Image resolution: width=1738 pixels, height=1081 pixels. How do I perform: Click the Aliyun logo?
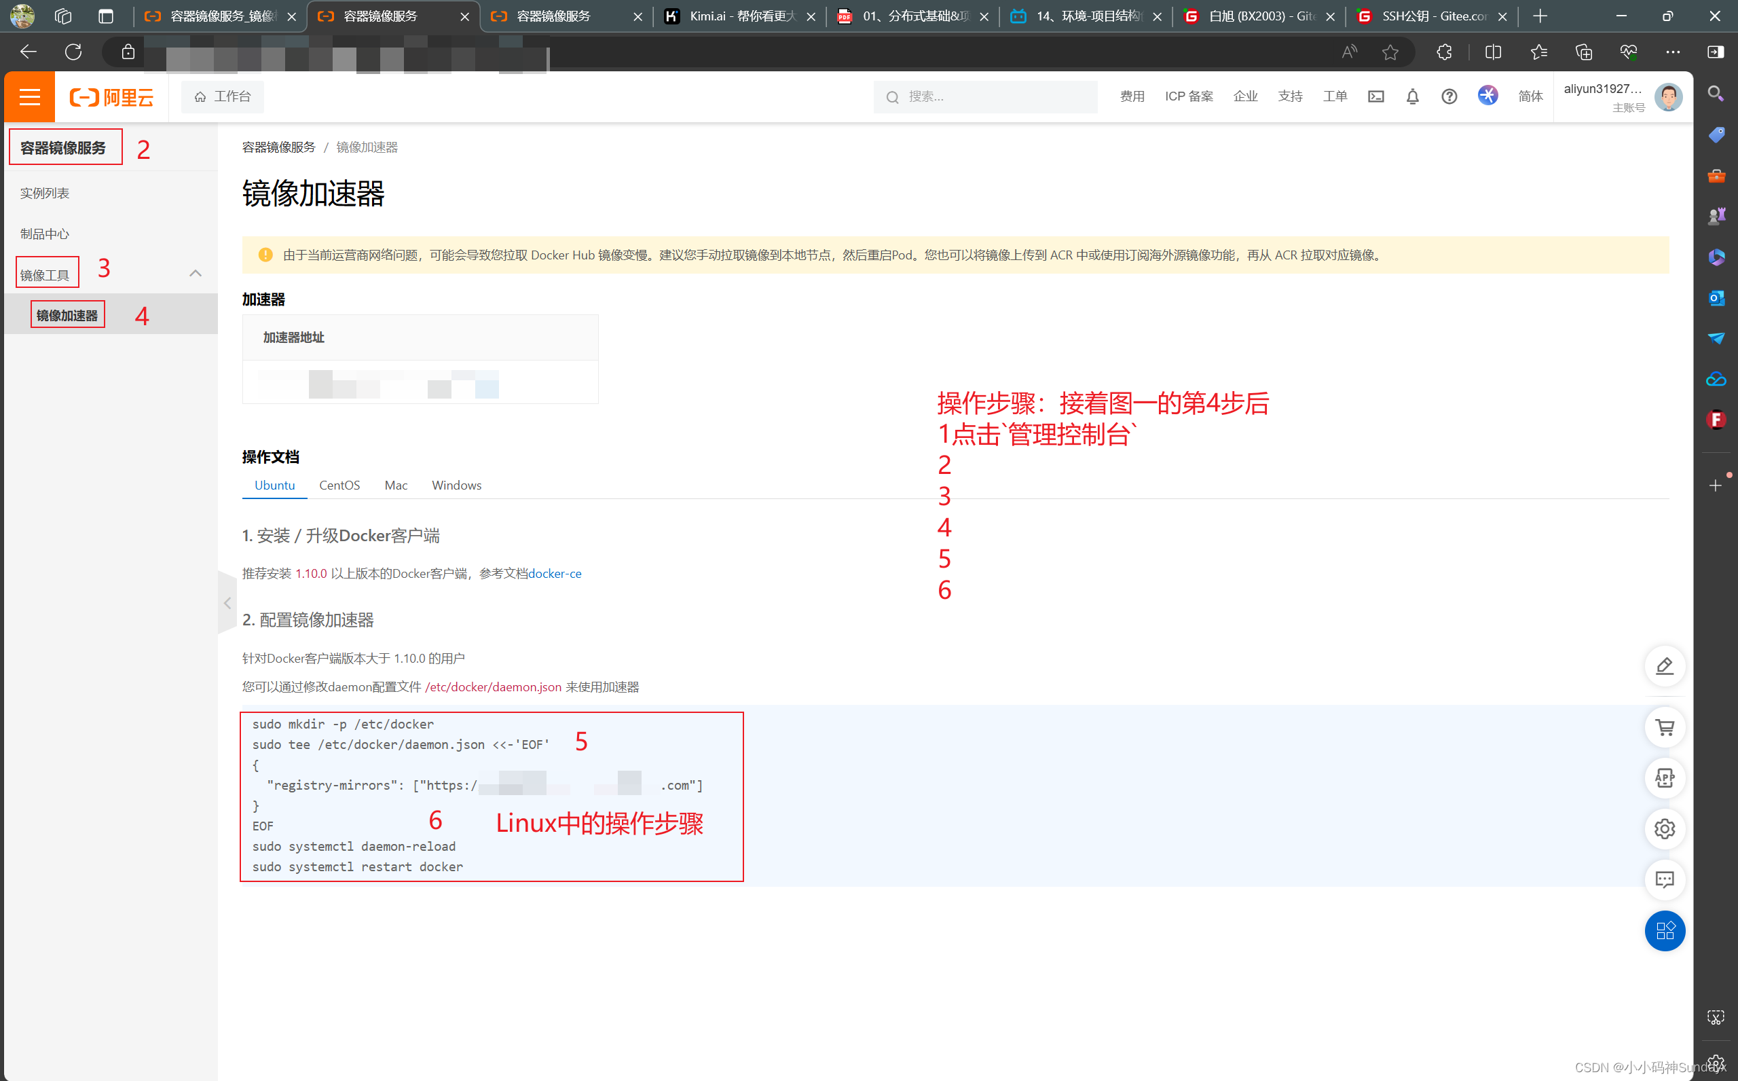(111, 96)
